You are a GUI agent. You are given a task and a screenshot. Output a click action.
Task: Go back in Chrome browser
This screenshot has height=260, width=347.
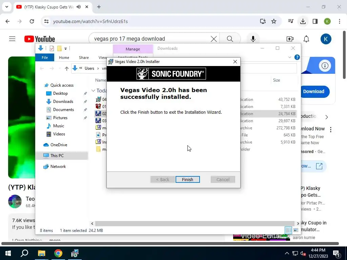click(7, 21)
